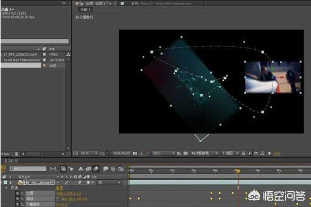Click the project panel scroll right arrow

63,153
